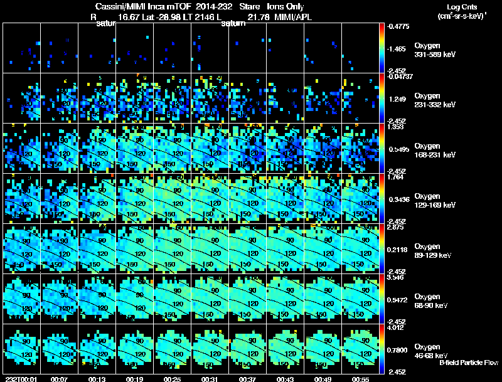
Task: Select the Oxygen 68-90 keV label
Action: pyautogui.click(x=431, y=301)
